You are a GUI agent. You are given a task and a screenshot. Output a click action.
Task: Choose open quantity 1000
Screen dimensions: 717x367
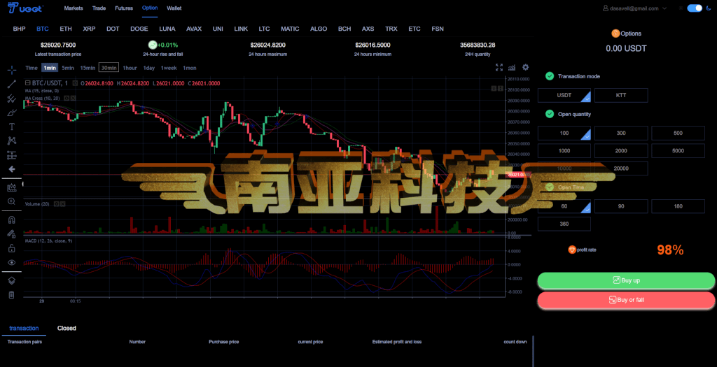click(564, 150)
